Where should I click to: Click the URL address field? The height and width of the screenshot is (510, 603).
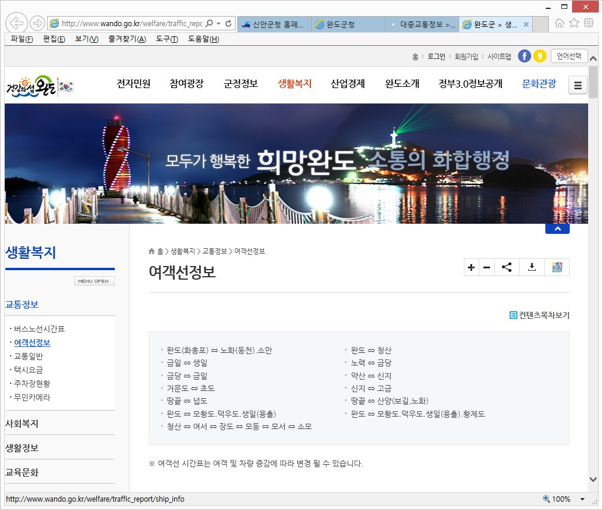click(x=132, y=23)
